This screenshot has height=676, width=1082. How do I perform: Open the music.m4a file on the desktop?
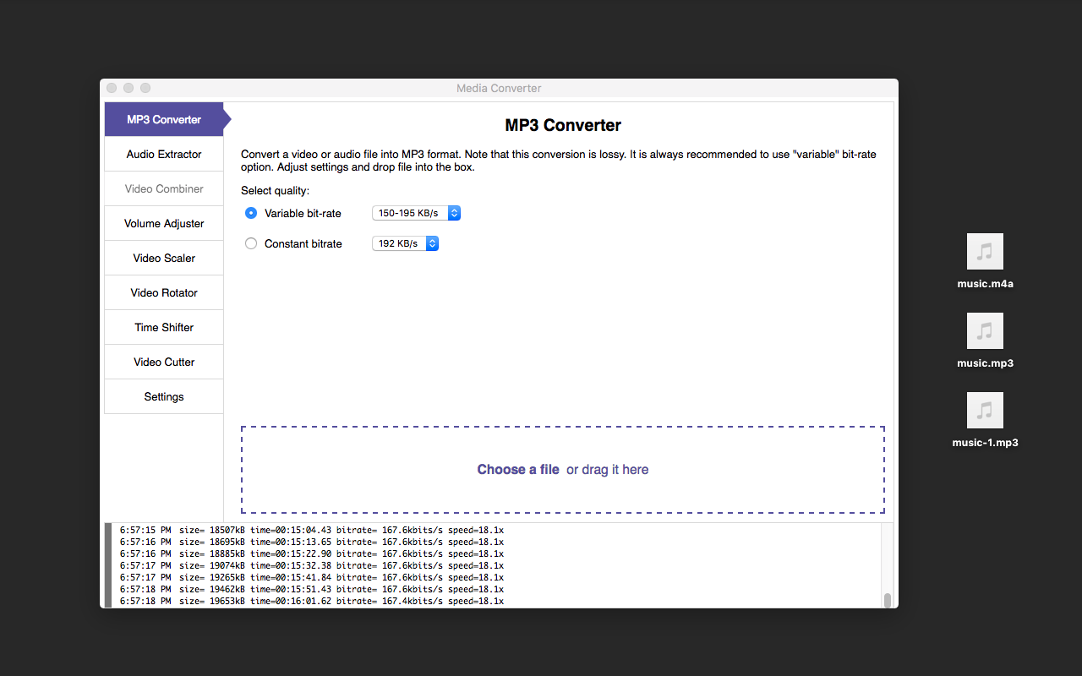click(985, 251)
